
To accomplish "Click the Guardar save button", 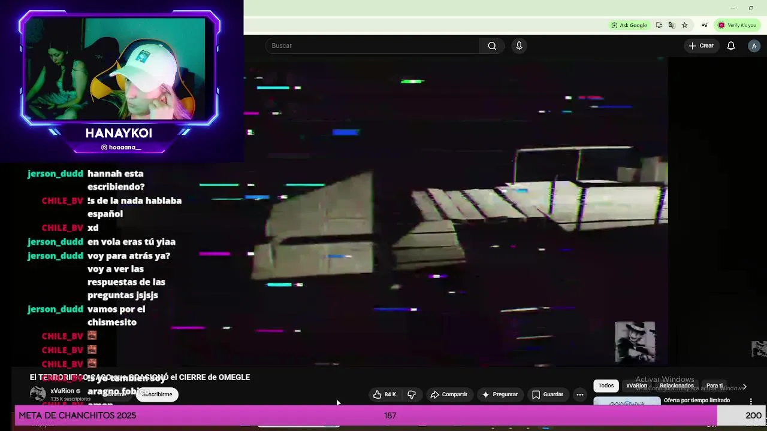I will pos(548,394).
